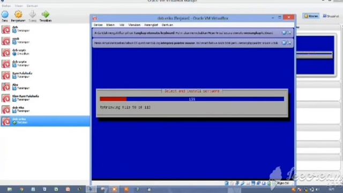Click Debian swirl icon of 'deb rika'
Screen dimensions: 343x193
[6, 109]
